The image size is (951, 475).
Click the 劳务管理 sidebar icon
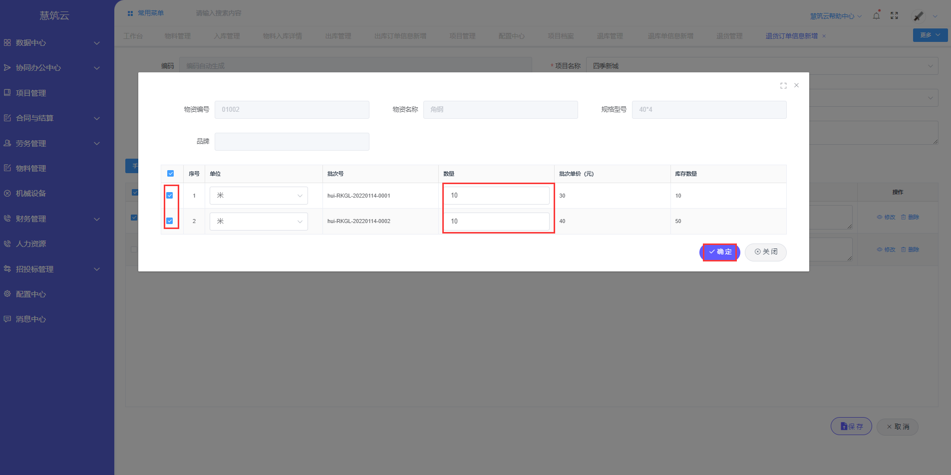[x=7, y=143]
